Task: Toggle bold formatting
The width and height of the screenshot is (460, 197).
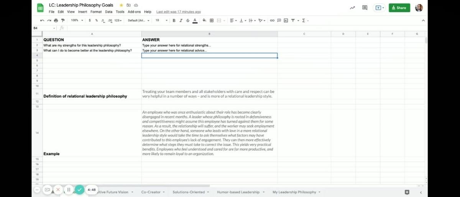Action: 174,20
